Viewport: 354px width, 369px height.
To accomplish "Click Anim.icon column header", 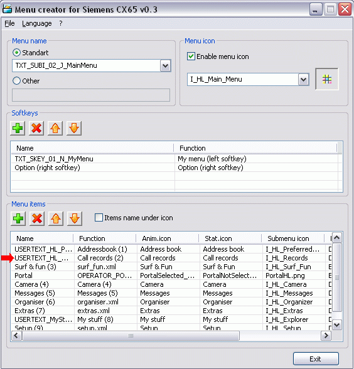I will 168,238.
